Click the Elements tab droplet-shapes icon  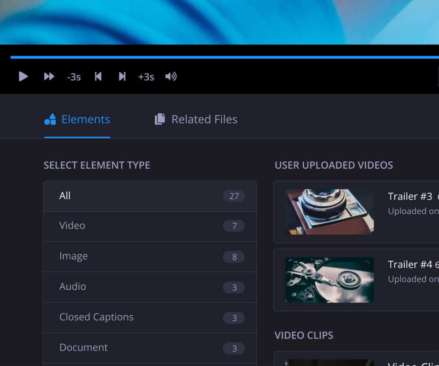[x=50, y=119]
